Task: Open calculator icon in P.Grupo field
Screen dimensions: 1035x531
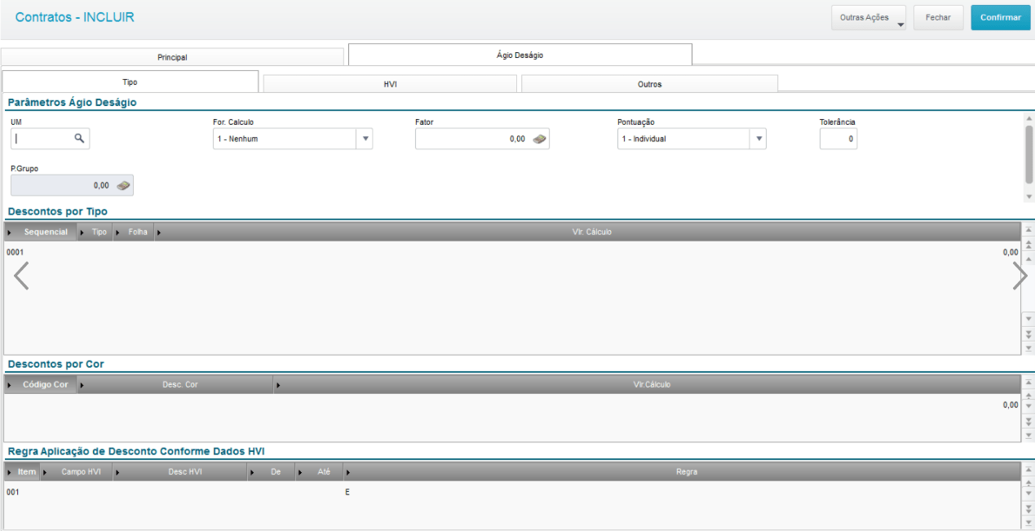Action: 124,186
